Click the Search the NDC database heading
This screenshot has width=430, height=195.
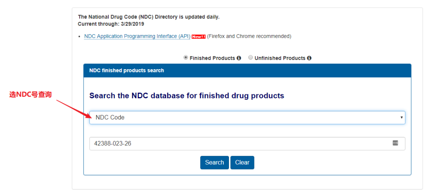point(187,96)
